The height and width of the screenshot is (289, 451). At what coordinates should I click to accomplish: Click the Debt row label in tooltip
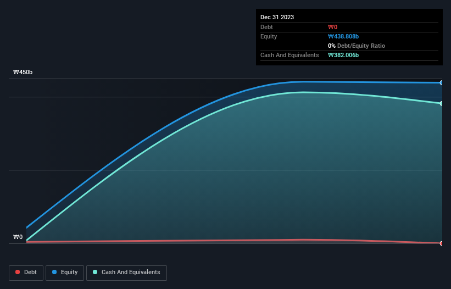[266, 27]
